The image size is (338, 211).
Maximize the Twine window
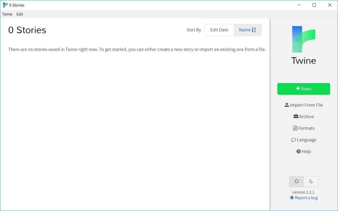tap(314, 5)
